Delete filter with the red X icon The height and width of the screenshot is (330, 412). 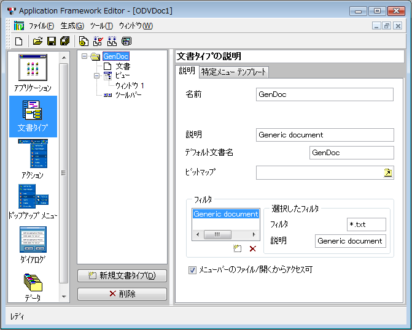click(252, 248)
